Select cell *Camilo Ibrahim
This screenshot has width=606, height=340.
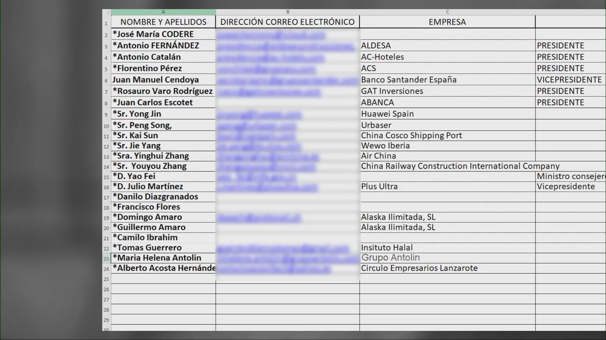(x=163, y=237)
